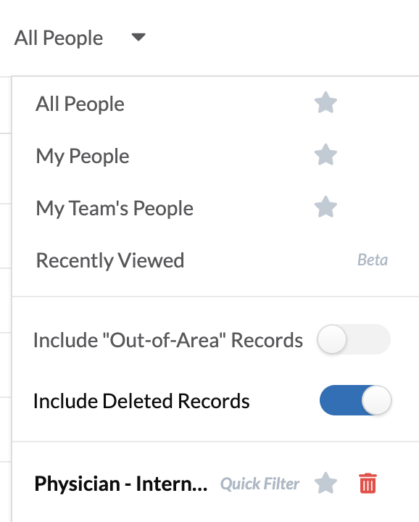This screenshot has width=419, height=522.
Task: Disable Include Deleted Records switch
Action: [x=355, y=400]
